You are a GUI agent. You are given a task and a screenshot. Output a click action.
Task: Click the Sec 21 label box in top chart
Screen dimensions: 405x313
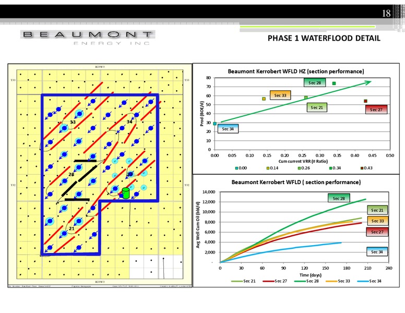(317, 107)
